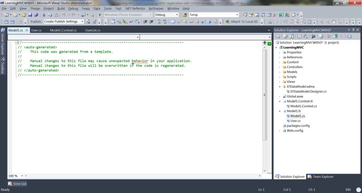Select EFDataModel.Designer.cs in Solution Explorer
This screenshot has width=362, height=193.
click(x=308, y=92)
